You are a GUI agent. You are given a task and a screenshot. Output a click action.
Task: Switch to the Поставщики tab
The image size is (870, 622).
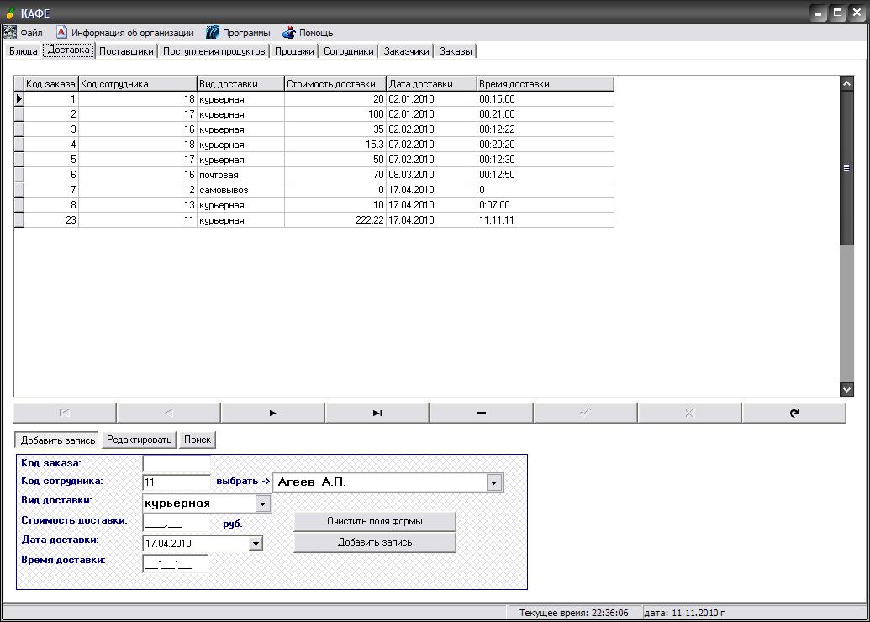pos(126,51)
